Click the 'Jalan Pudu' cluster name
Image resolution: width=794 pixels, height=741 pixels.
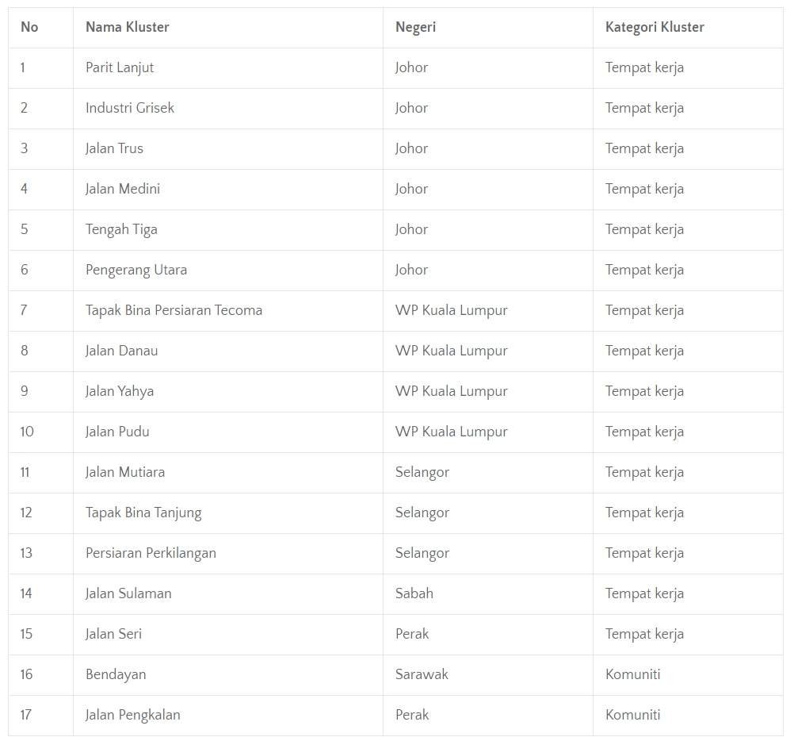(x=117, y=432)
